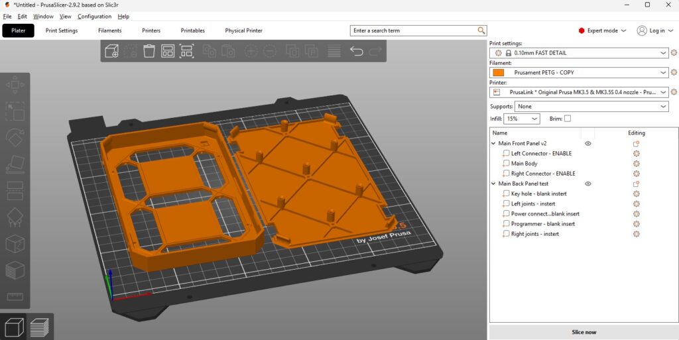This screenshot has height=340, width=679.
Task: Select the Scale tool in left toolbar
Action: point(15,111)
